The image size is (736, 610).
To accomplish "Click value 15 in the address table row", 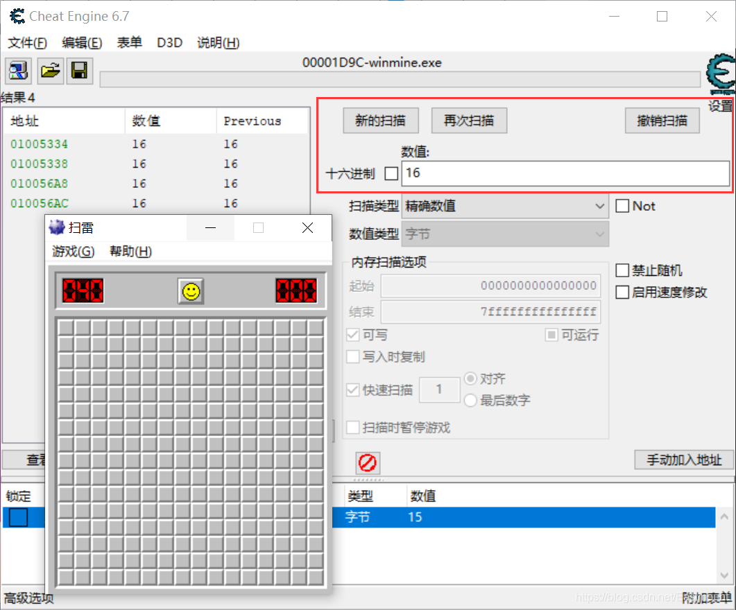I will [415, 517].
